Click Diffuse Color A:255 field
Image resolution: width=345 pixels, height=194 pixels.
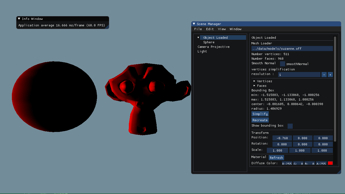coord(321,163)
